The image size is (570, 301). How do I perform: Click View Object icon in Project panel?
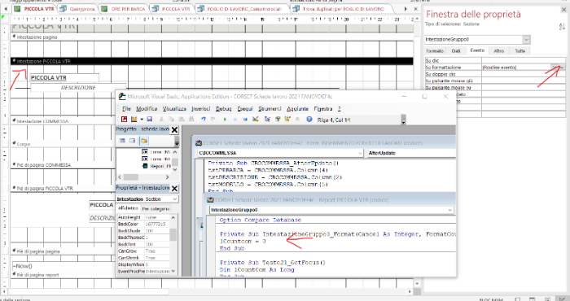click(x=132, y=141)
